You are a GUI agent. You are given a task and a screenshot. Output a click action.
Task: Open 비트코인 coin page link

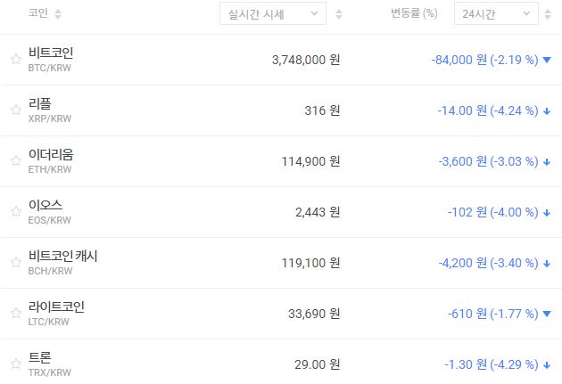coord(51,53)
